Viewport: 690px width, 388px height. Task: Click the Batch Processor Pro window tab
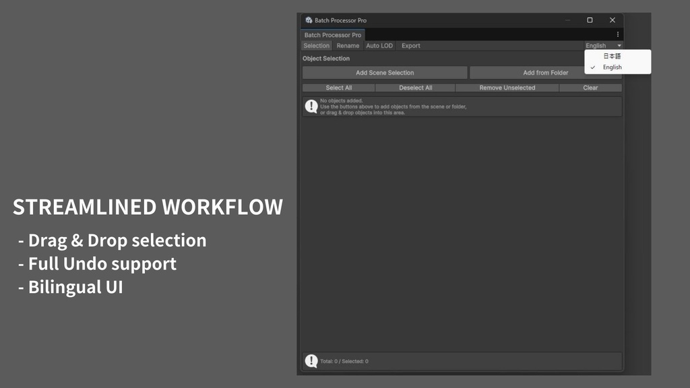[x=332, y=34]
